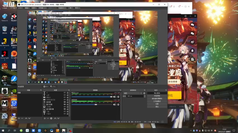Pop out the 场景 dock panel

(x=41, y=90)
